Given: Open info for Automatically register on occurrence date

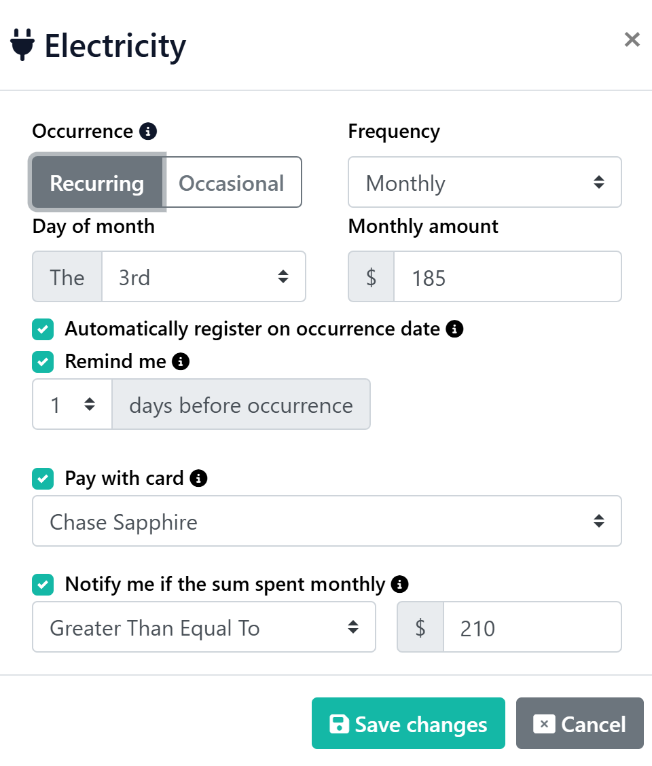Looking at the screenshot, I should [x=455, y=329].
